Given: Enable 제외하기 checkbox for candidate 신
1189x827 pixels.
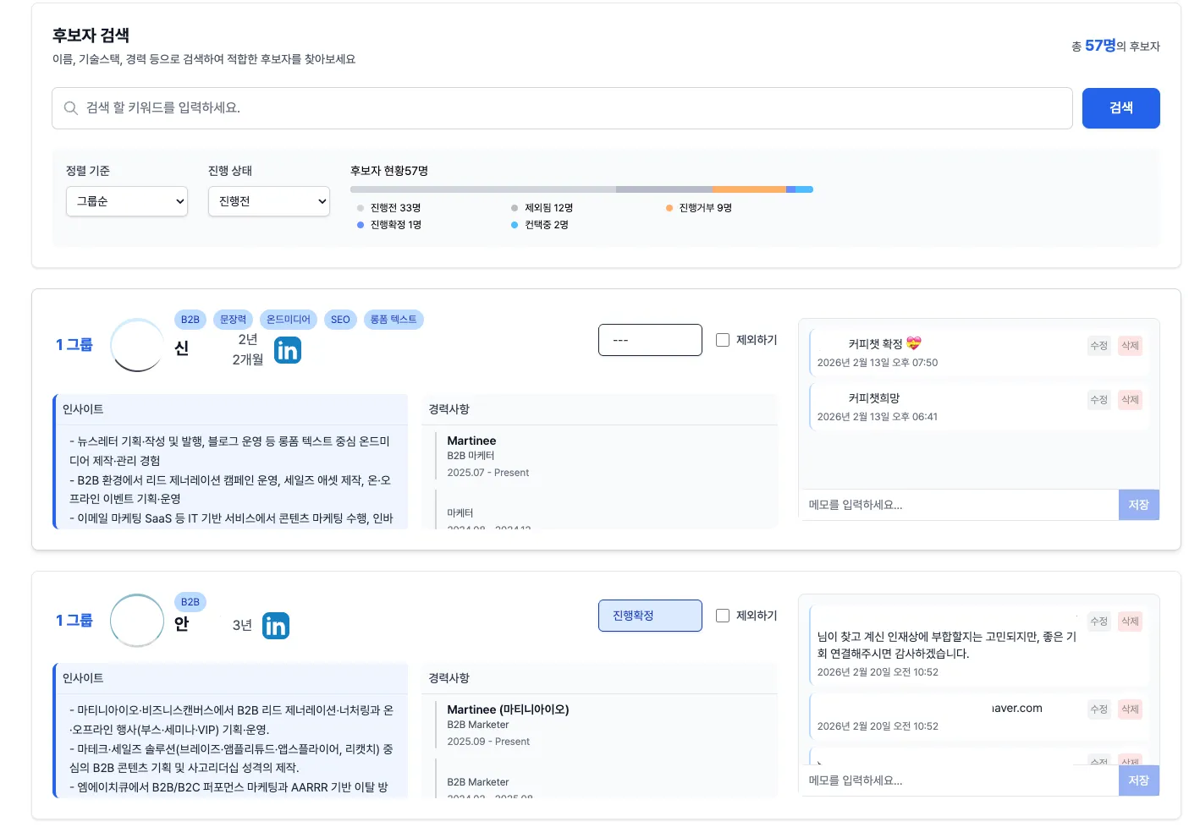Looking at the screenshot, I should [x=723, y=339].
